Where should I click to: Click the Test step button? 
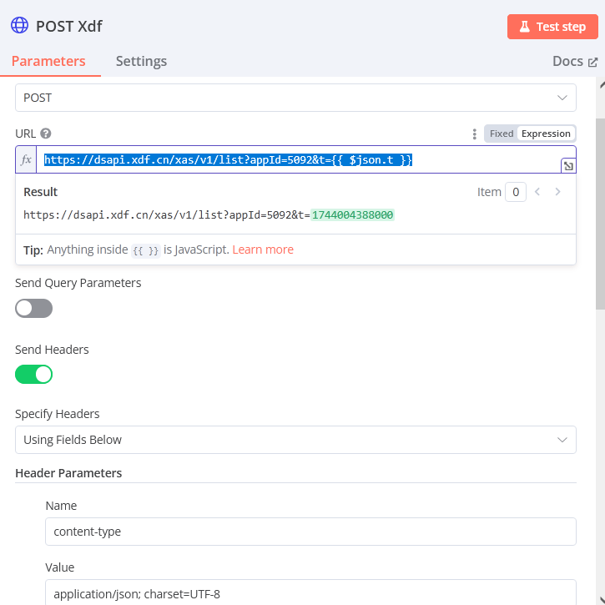coord(552,27)
